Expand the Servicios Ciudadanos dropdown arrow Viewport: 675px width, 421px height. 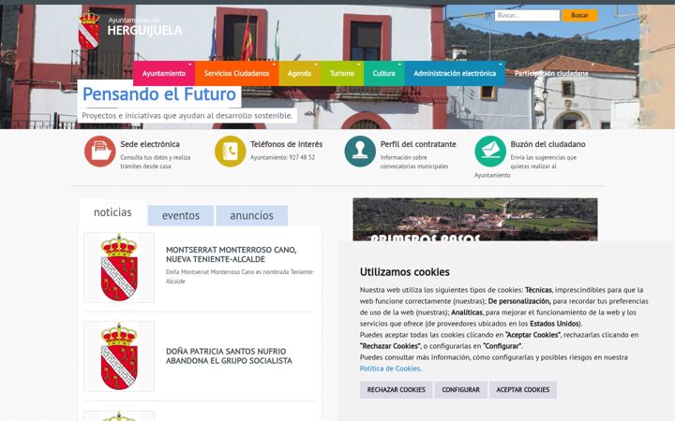click(x=274, y=64)
